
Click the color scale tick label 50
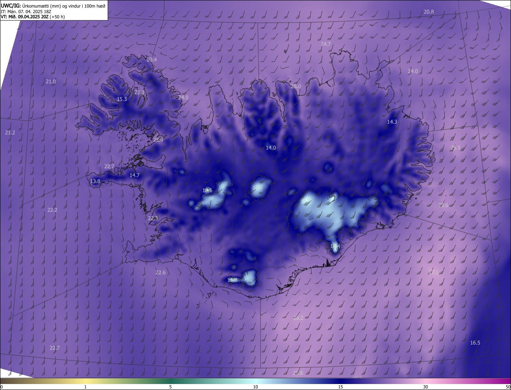(x=507, y=387)
